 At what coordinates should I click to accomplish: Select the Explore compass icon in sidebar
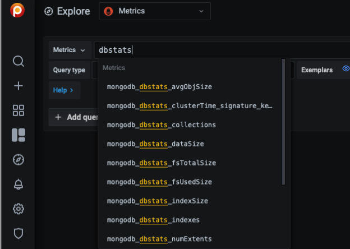[x=18, y=160]
